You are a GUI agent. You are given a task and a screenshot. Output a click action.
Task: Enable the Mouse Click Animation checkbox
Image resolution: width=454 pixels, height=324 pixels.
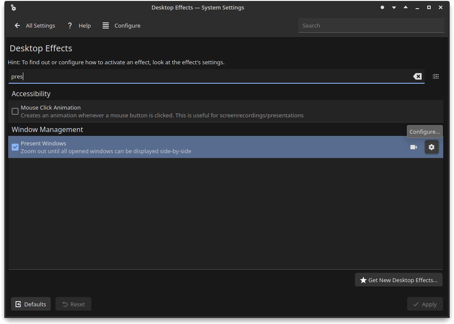click(15, 111)
